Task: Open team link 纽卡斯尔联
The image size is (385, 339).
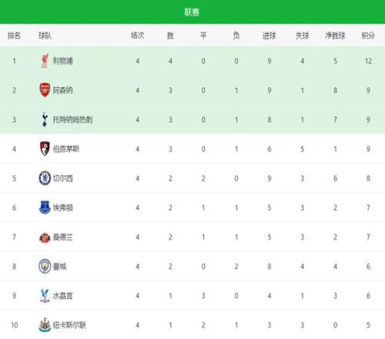Action: [69, 325]
